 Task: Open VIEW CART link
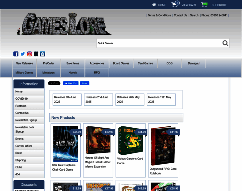[189, 5]
